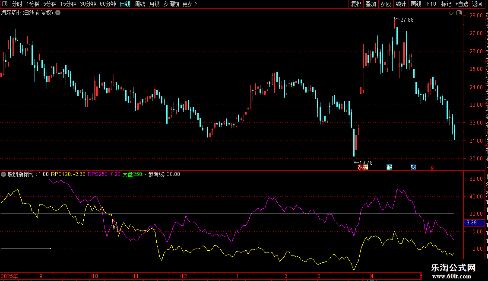Select the 60分钟 timeframe
488x281 pixels.
click(x=108, y=4)
